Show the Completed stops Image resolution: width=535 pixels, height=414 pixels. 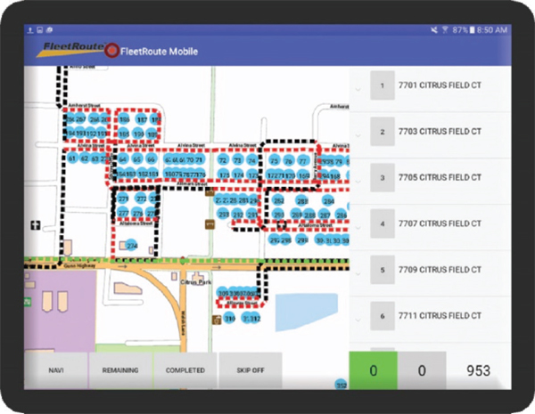(185, 370)
